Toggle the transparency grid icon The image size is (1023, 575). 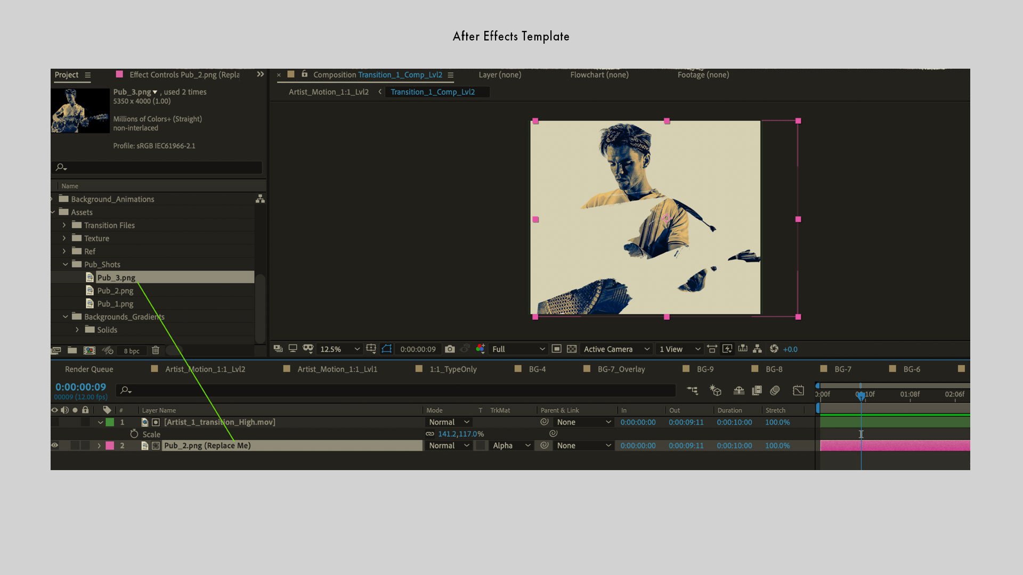572,349
